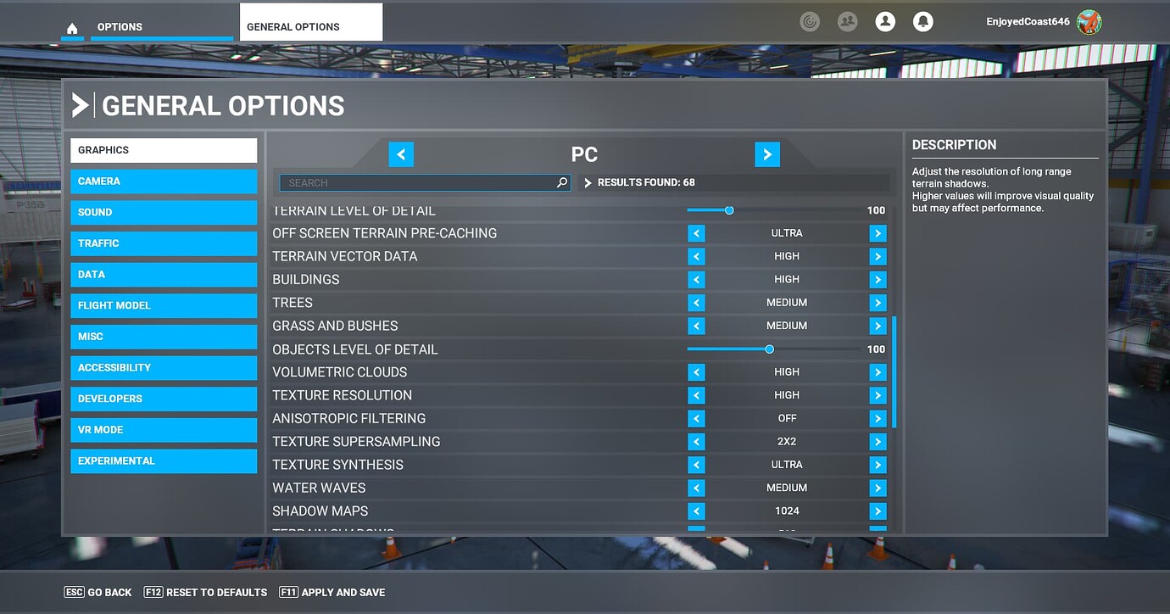Open the CAMERA settings category

163,181
